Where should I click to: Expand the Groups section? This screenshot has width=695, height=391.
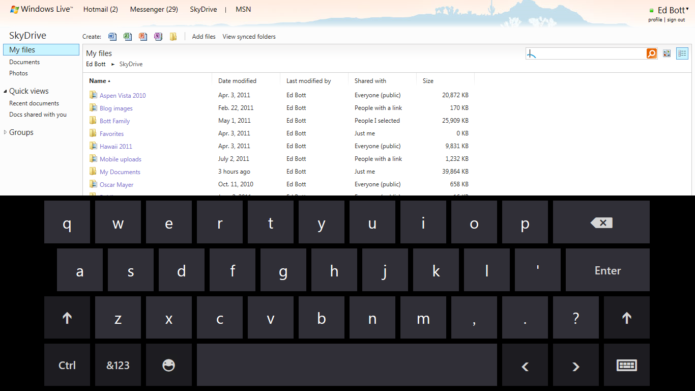5,132
